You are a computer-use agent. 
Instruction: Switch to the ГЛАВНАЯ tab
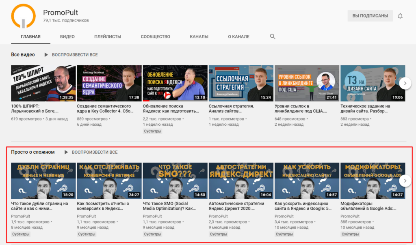[x=31, y=37]
